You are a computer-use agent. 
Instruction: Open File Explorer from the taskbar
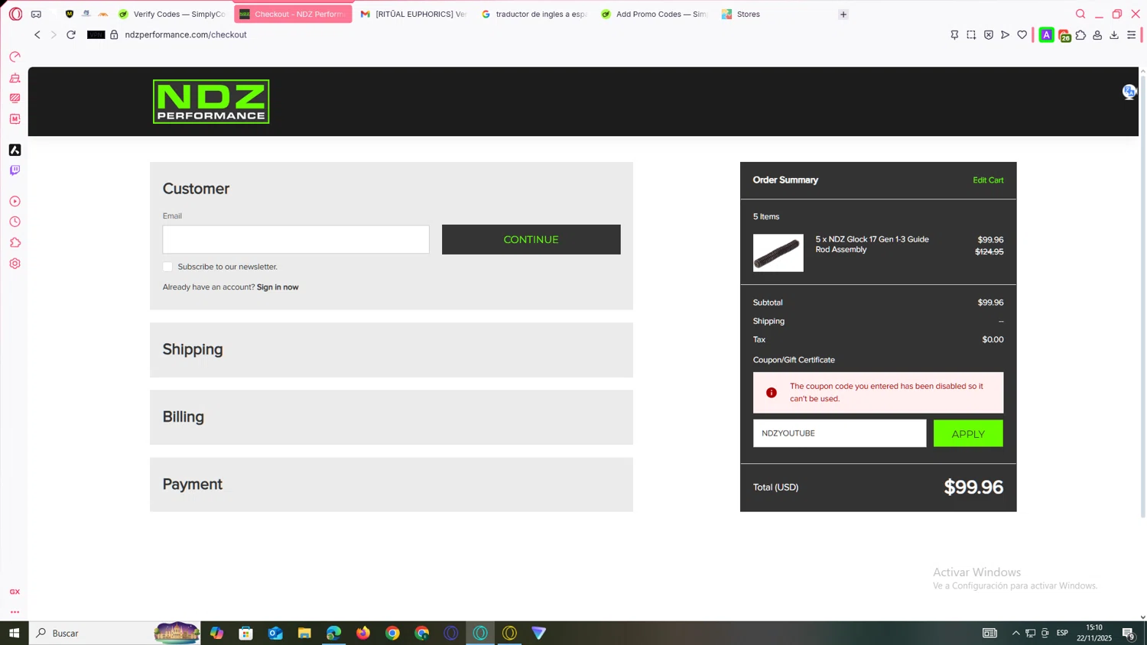click(x=304, y=633)
